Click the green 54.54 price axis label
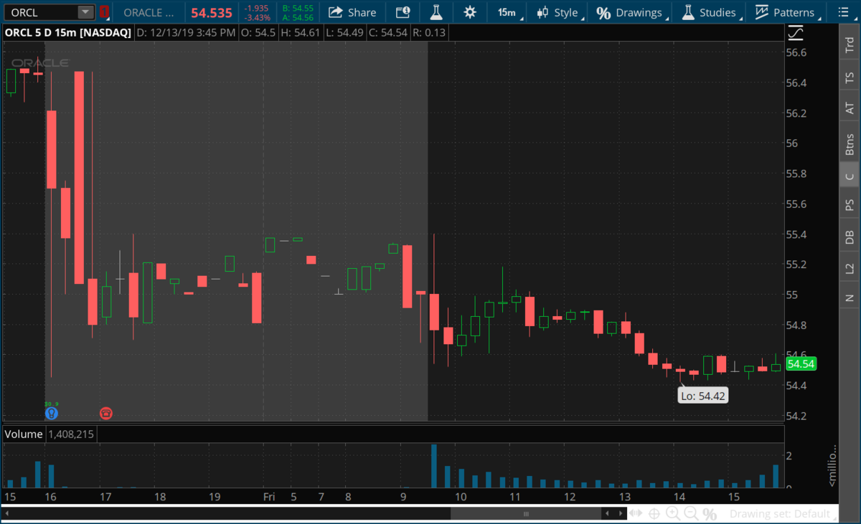This screenshot has height=524, width=861. click(801, 364)
